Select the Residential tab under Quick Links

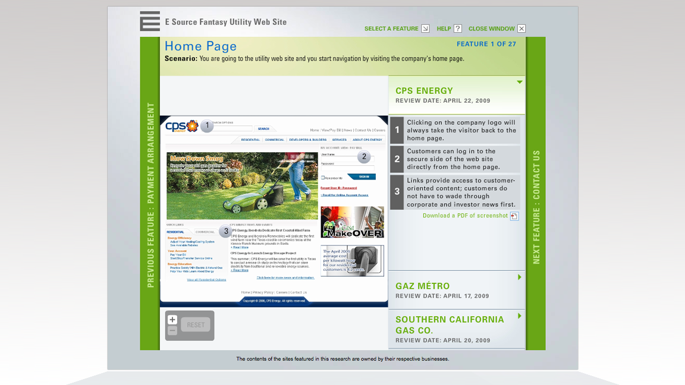click(x=175, y=232)
